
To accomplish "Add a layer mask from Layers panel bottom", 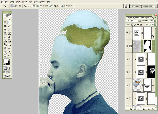I will coord(135,109).
